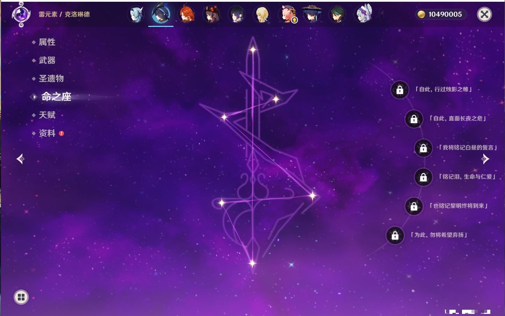Select the pink-haired character with upgrade arrow
The image size is (505, 316).
[287, 15]
